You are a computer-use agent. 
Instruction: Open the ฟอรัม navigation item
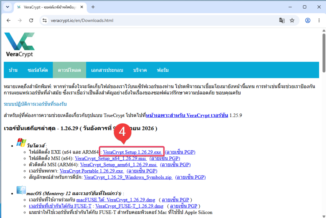pos(163,70)
